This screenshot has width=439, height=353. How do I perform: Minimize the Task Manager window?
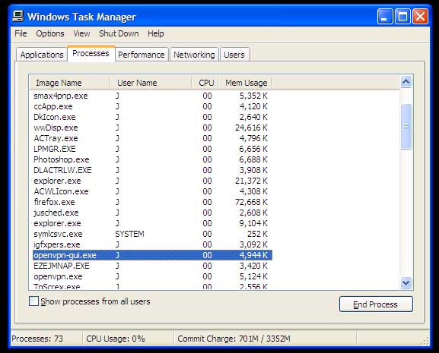(385, 16)
